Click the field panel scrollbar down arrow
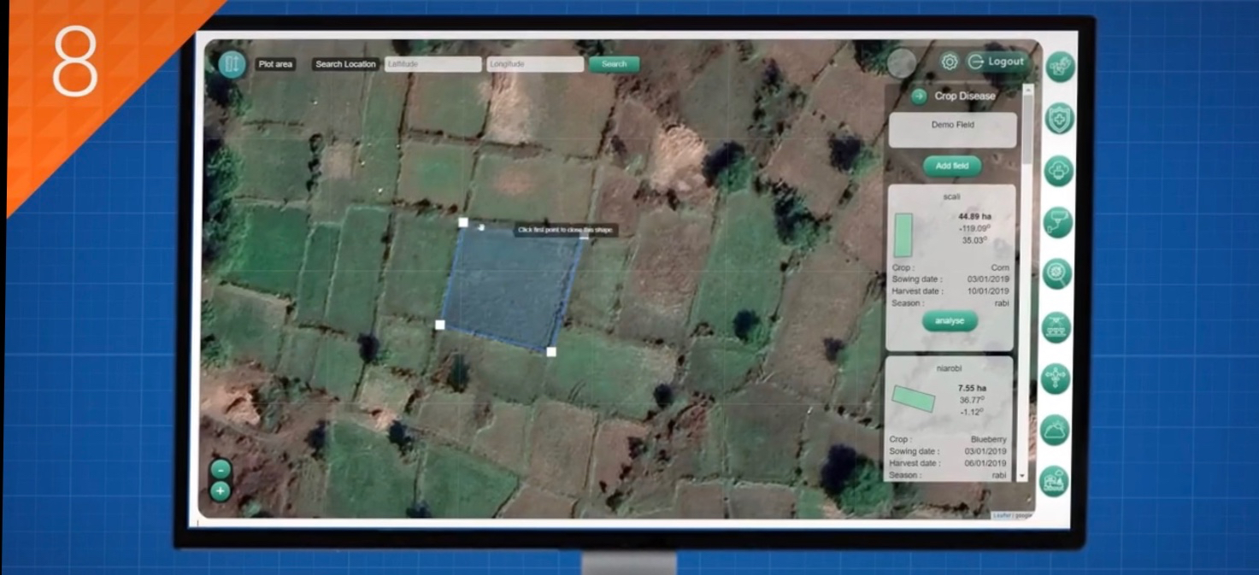Viewport: 1259px width, 575px height. (x=1023, y=475)
